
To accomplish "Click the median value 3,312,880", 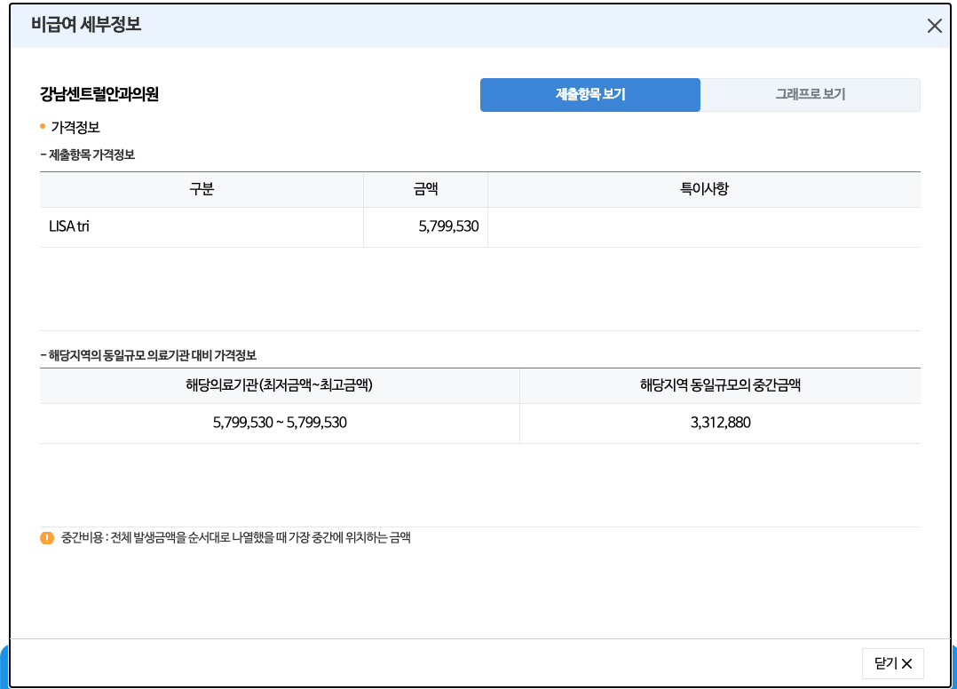I will pyautogui.click(x=721, y=424).
